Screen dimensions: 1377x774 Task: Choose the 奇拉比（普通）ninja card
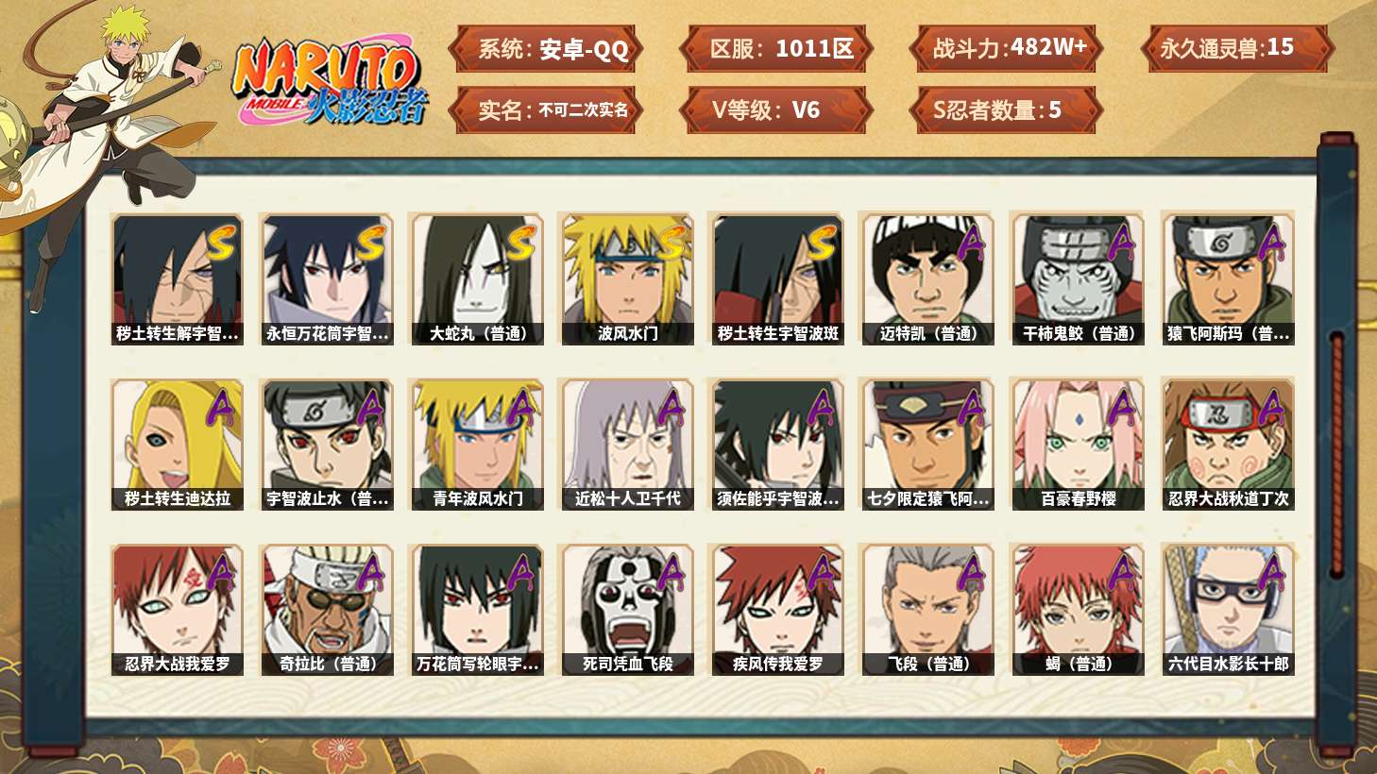327,610
